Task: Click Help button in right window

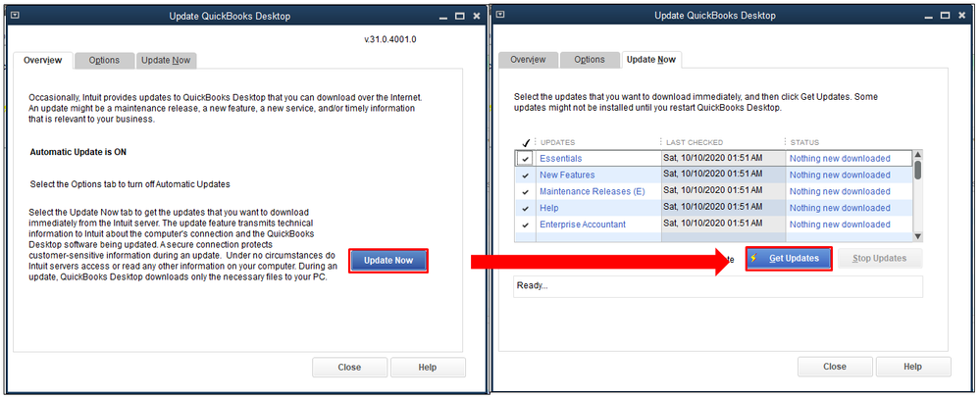Action: click(912, 367)
